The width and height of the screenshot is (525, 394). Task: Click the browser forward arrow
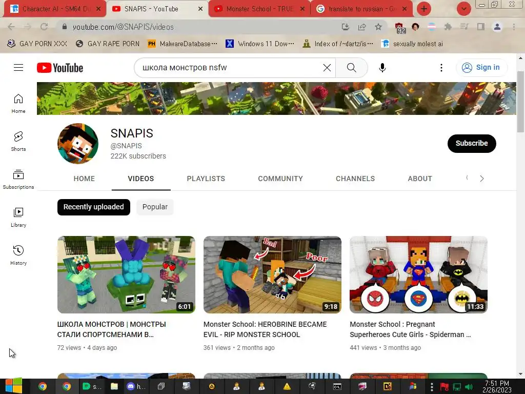(28, 27)
